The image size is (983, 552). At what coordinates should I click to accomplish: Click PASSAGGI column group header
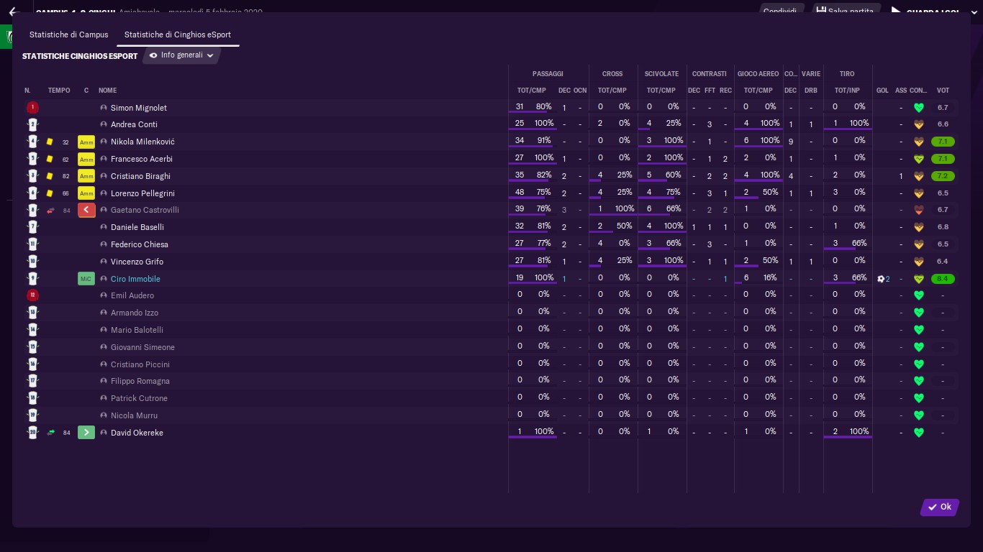(548, 74)
